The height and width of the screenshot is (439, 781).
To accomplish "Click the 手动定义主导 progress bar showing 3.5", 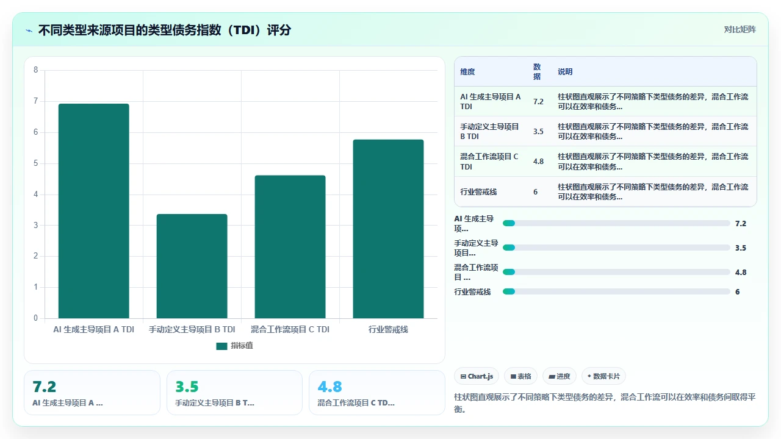I will (616, 248).
